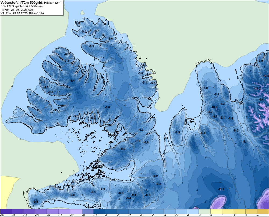The image size is (269, 217).
Task: Select the -4.3 temperature label
Action: coord(74,182)
